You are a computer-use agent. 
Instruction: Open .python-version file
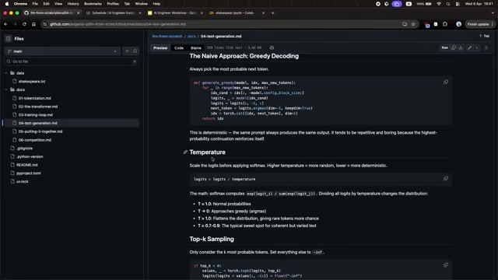coord(30,156)
